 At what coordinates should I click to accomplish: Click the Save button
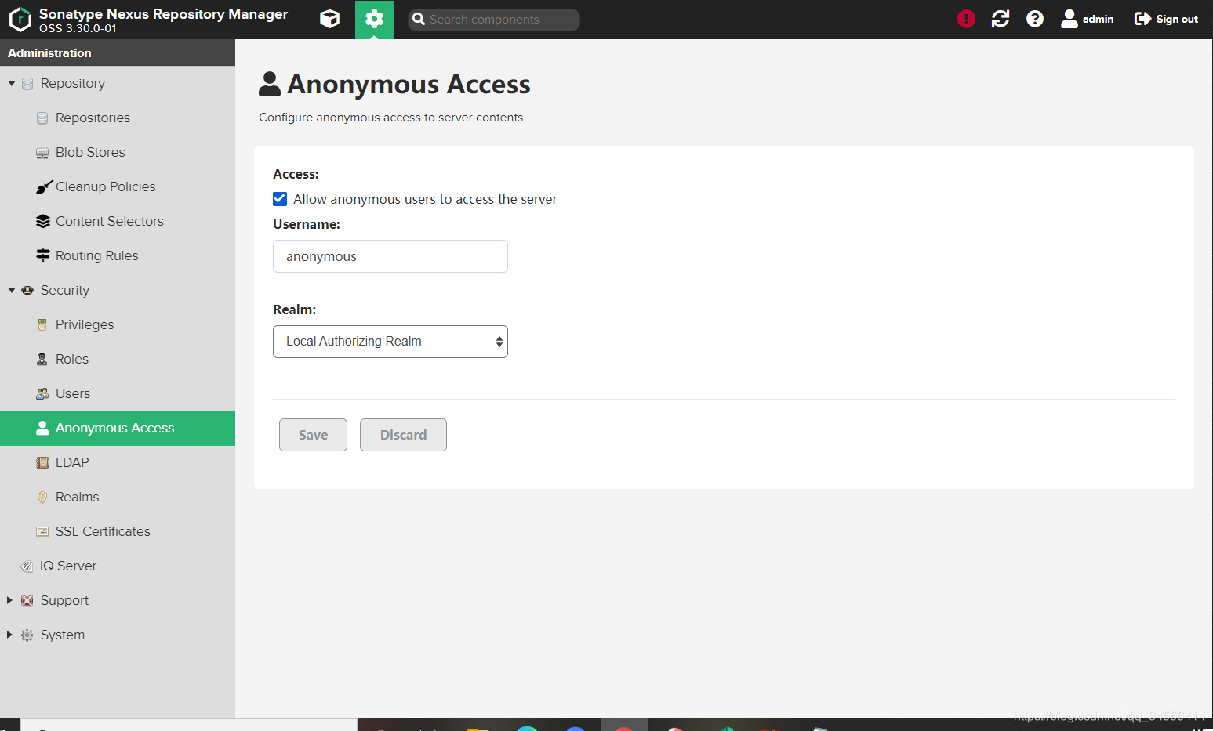coord(313,435)
